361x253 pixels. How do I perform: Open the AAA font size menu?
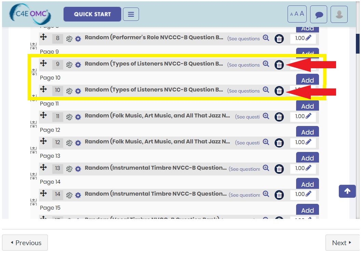pos(297,14)
